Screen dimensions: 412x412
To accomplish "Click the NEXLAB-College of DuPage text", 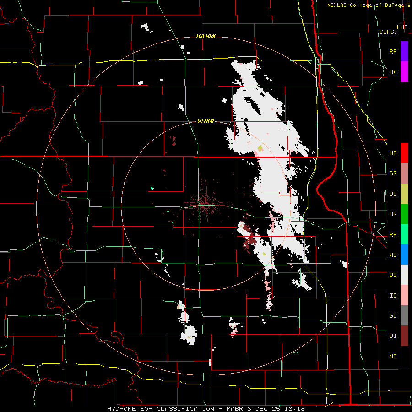I will click(365, 5).
